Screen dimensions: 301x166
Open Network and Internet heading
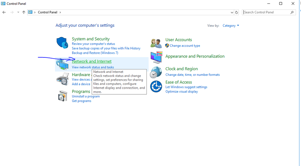coord(91,61)
